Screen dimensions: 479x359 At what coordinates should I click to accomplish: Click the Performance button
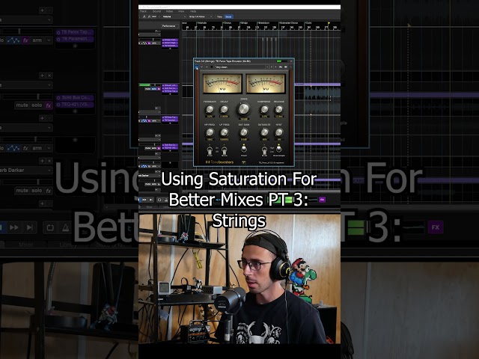click(x=169, y=26)
